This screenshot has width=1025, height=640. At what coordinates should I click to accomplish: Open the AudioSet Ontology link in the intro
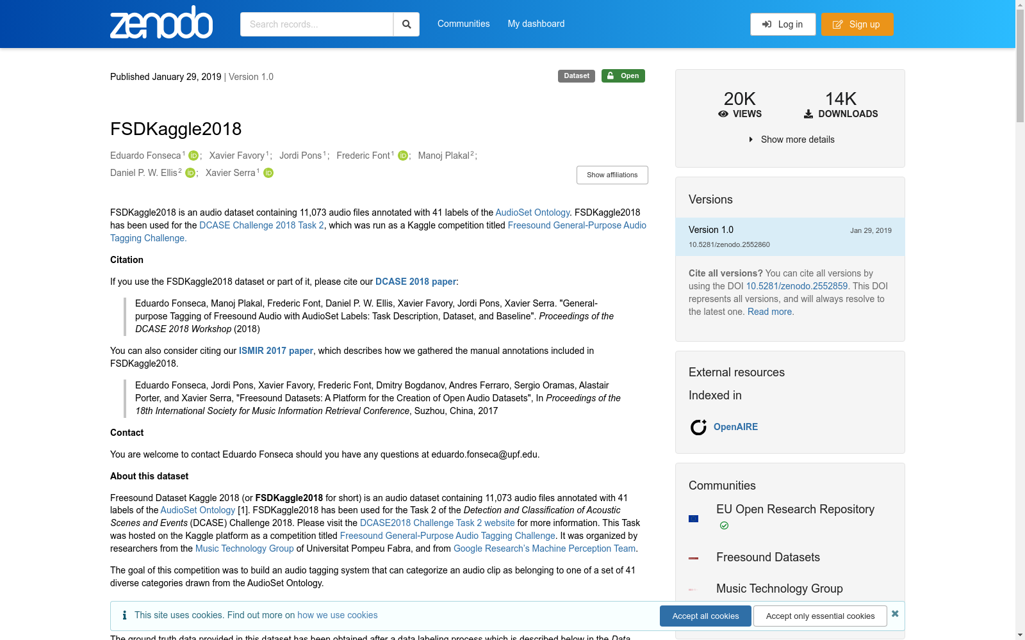(532, 212)
